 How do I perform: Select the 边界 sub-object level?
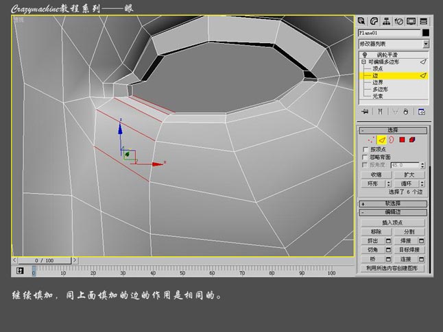pyautogui.click(x=378, y=82)
